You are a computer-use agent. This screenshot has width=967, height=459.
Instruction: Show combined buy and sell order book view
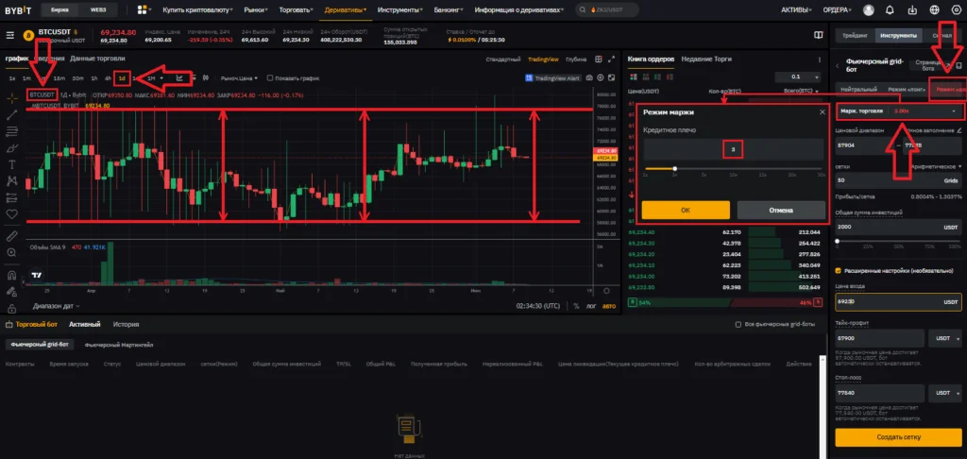point(632,76)
